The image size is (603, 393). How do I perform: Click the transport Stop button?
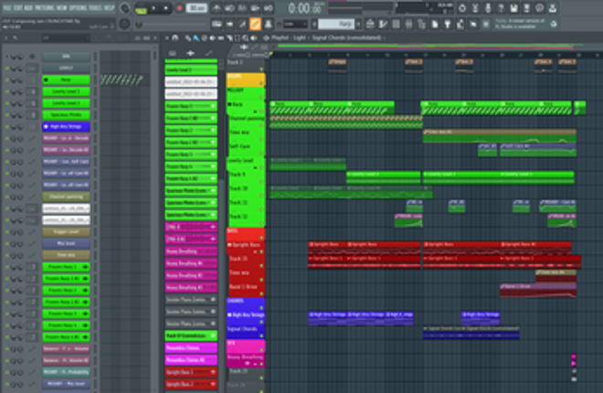click(x=166, y=8)
